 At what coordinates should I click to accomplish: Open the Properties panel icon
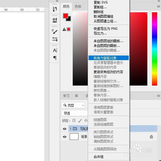[x=55, y=20]
